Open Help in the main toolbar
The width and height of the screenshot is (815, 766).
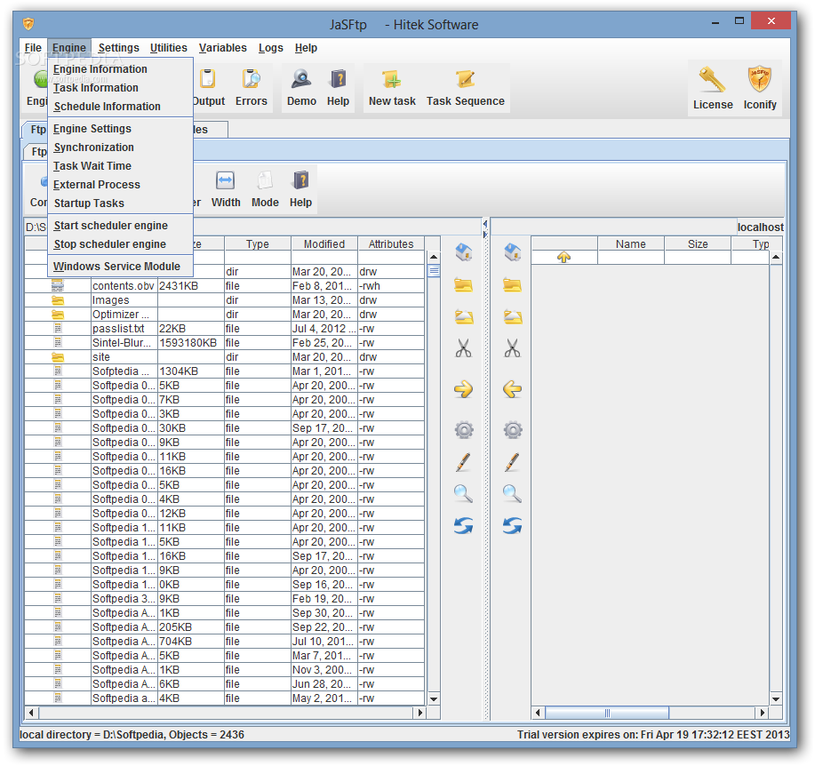coord(338,87)
